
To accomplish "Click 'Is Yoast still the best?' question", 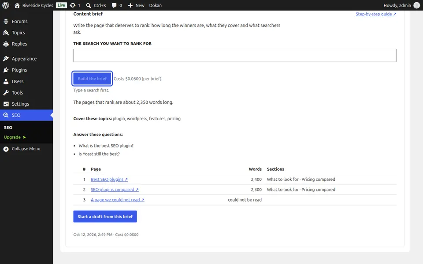I will tap(99, 154).
